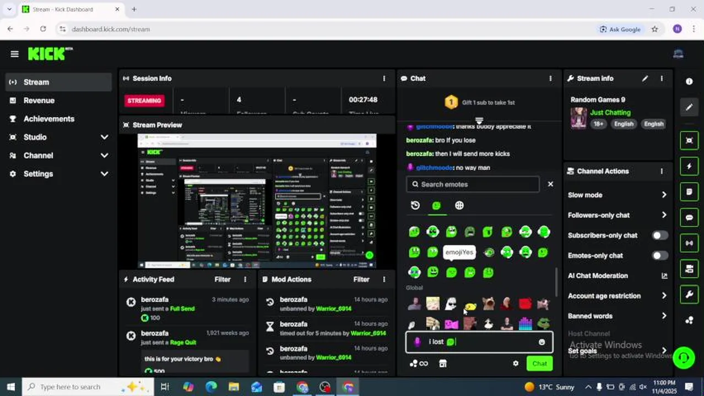Image resolution: width=704 pixels, height=396 pixels.
Task: Click the emote picker scrollbar
Action: click(556, 282)
